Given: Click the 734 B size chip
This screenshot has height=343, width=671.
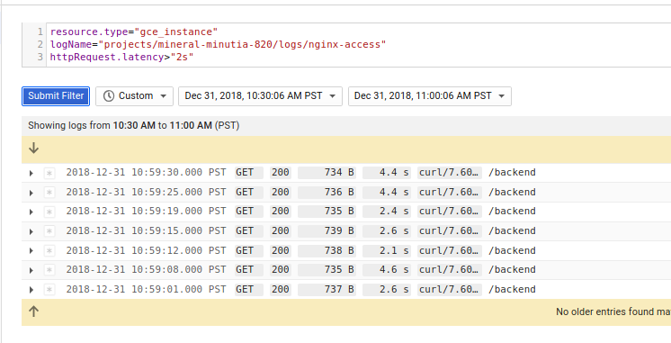Looking at the screenshot, I should click(327, 173).
